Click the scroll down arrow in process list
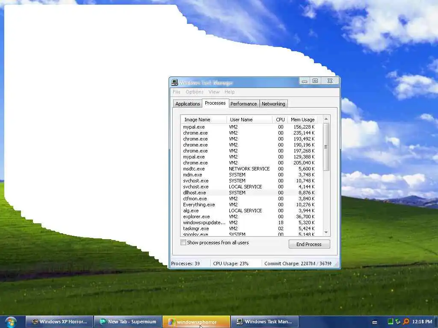438x328 pixels. [x=326, y=232]
